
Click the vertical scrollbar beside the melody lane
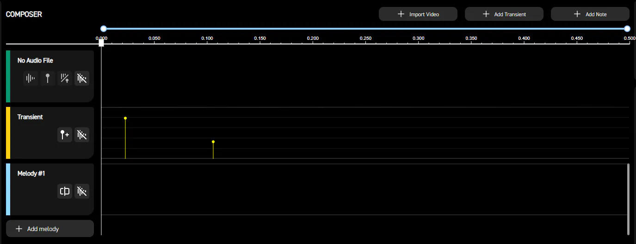tap(628, 199)
